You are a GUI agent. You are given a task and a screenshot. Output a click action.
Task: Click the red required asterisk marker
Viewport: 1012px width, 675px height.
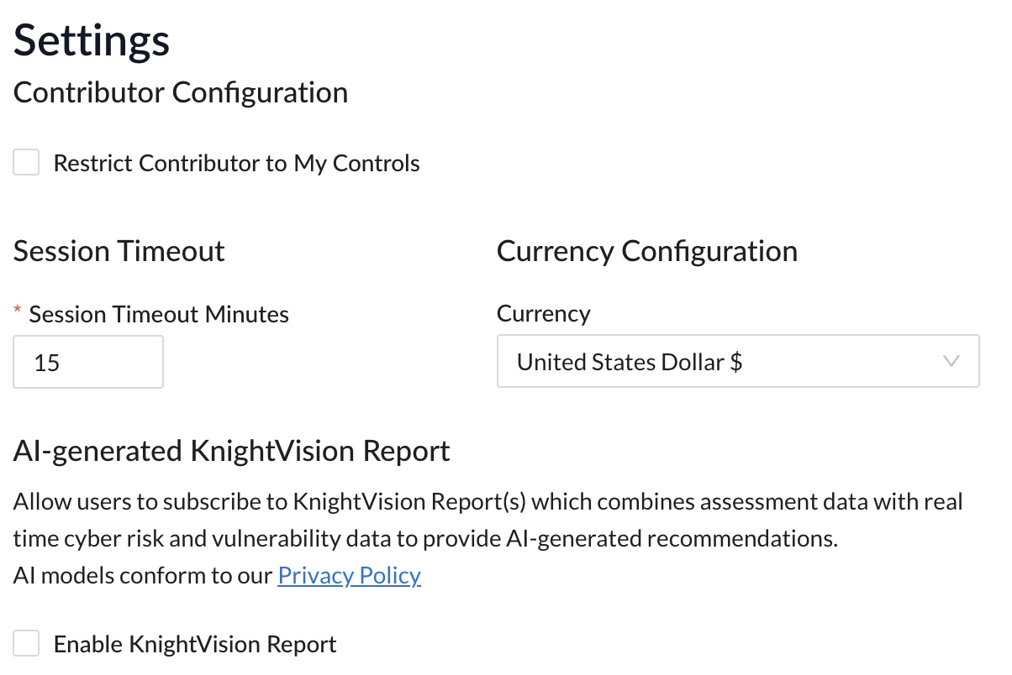pos(18,311)
